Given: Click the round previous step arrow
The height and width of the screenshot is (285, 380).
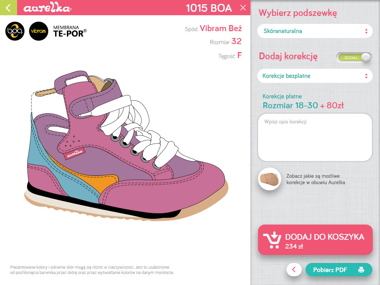Looking at the screenshot, I should tap(294, 269).
